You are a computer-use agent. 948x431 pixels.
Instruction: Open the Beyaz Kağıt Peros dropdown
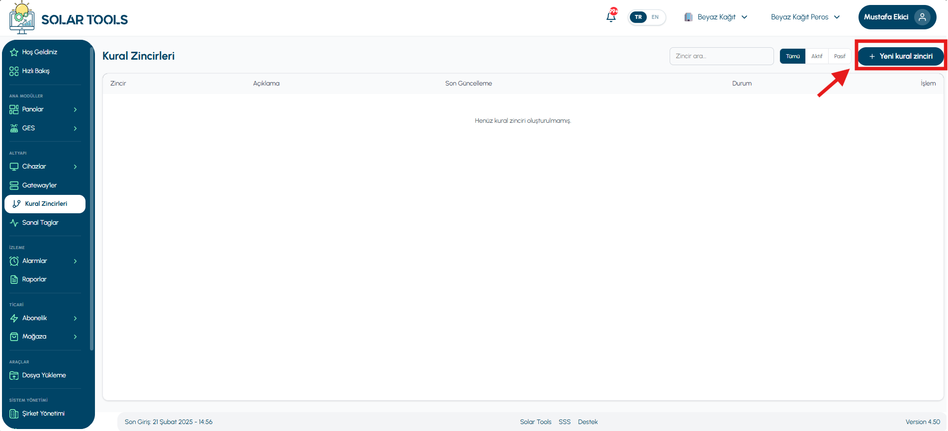[x=805, y=17]
